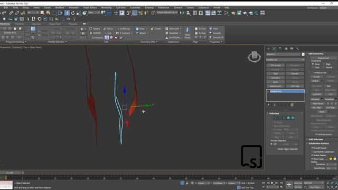
Task: Toggle the Percent Snap icon
Action: click(140, 13)
